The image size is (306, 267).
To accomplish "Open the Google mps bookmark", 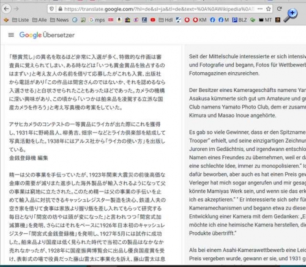I will (x=97, y=20).
